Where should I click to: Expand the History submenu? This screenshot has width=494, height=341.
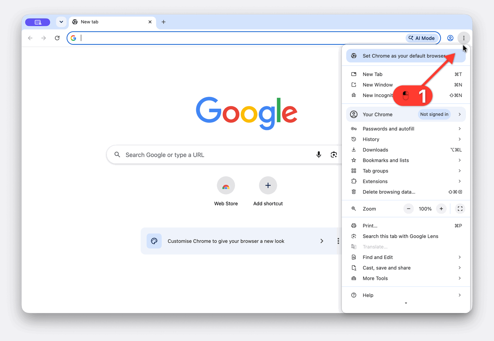tap(406, 139)
